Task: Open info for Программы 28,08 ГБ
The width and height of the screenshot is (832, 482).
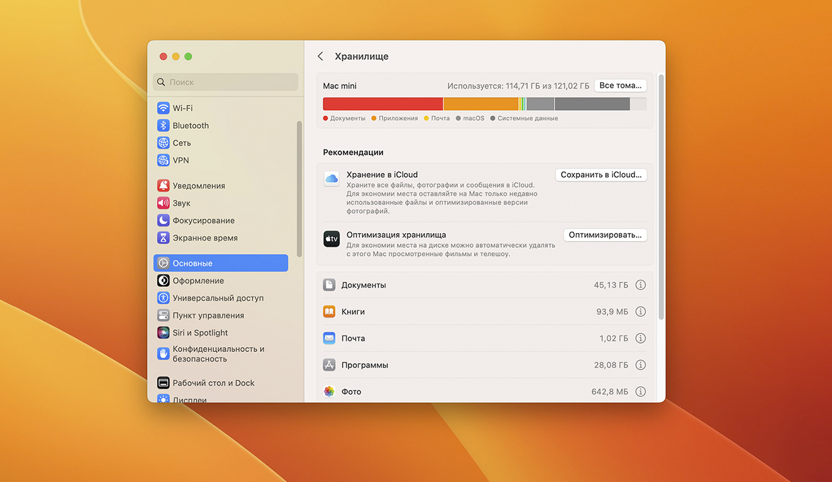Action: tap(641, 365)
